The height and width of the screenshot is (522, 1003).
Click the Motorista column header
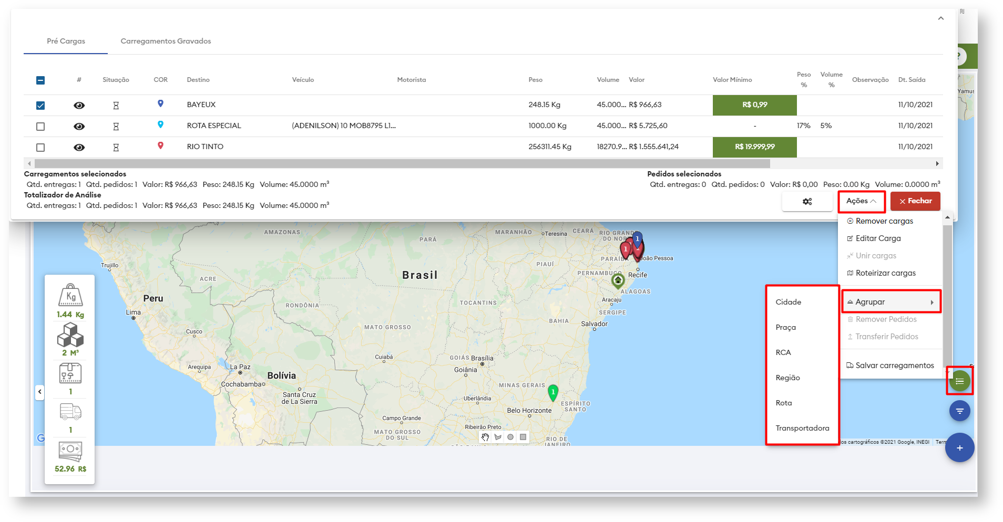coord(412,80)
